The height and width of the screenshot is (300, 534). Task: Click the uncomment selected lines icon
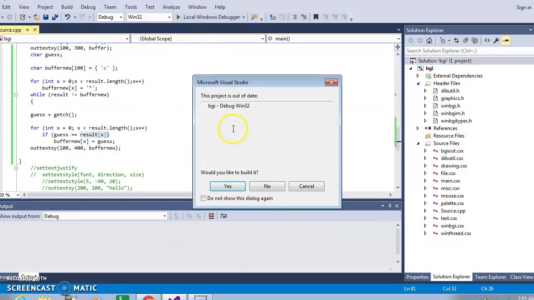click(304, 17)
